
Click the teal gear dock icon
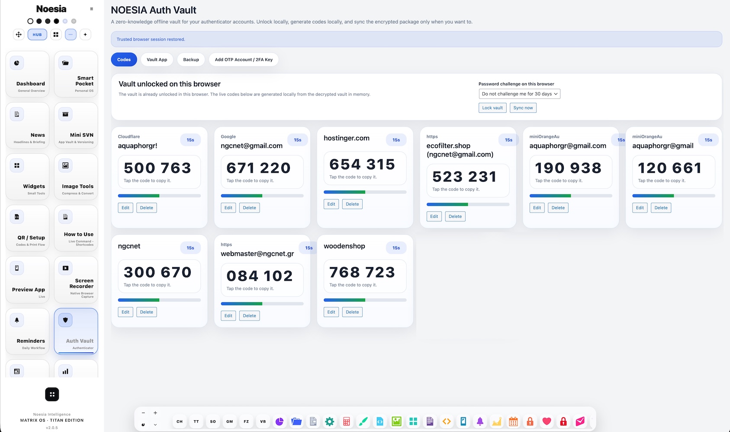click(330, 421)
